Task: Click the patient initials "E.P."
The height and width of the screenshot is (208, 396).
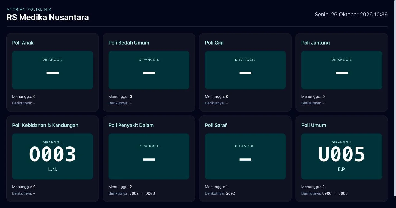Action: pyautogui.click(x=342, y=170)
